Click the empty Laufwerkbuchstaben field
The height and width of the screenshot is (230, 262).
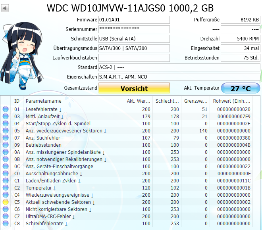[x=134, y=58]
